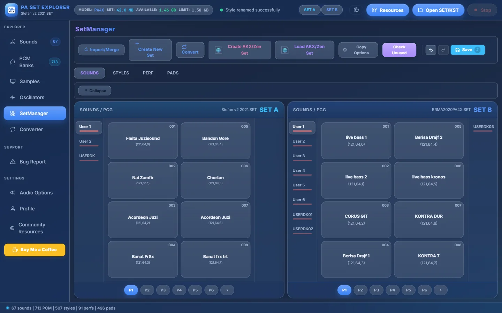Click Create AKX/Zen Set button
Screen dimensions: 502x313
(239, 50)
